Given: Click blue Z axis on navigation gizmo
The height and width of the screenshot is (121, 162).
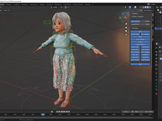Looking at the screenshot, I should click(123, 14).
